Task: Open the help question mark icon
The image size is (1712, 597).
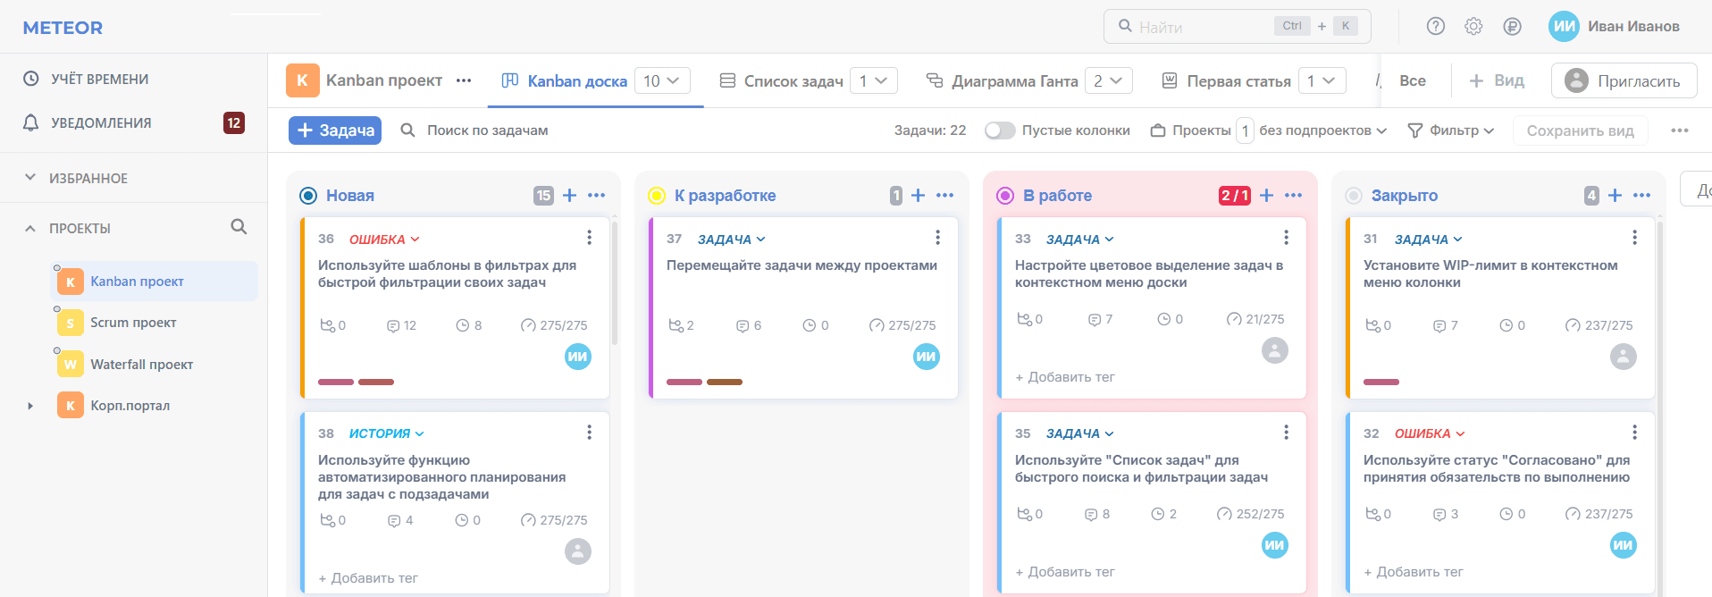Action: coord(1435,27)
